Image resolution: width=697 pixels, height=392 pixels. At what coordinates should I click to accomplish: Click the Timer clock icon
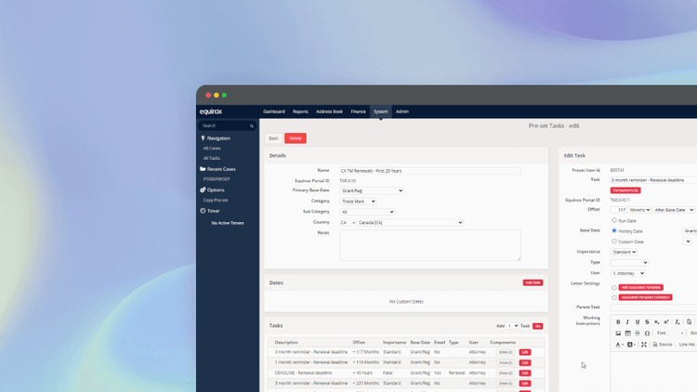coord(203,211)
